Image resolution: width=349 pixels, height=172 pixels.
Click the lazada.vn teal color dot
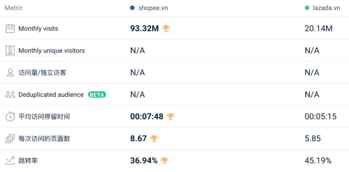click(307, 8)
